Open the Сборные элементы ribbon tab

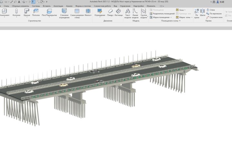[x=20, y=6]
